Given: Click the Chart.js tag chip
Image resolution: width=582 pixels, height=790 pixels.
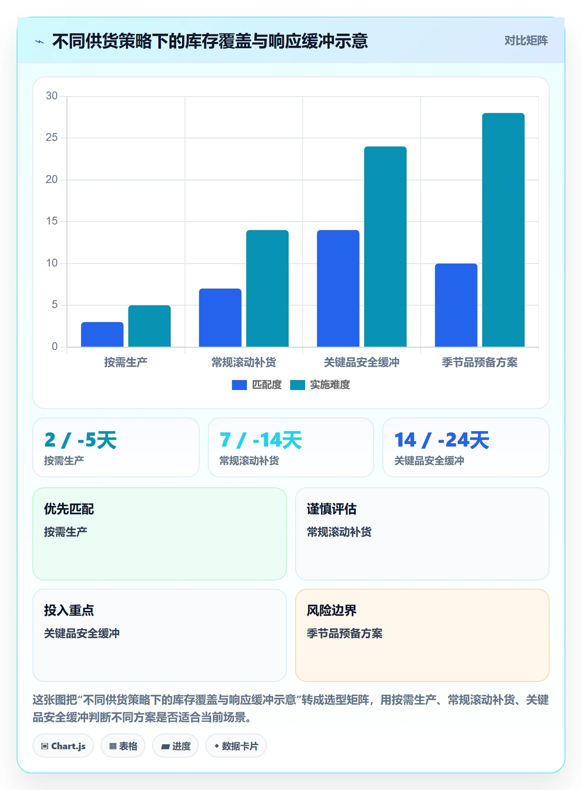Looking at the screenshot, I should point(63,746).
